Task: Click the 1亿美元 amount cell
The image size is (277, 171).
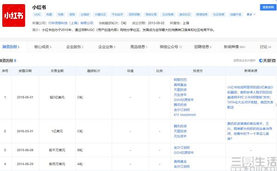Action: pyautogui.click(x=57, y=131)
